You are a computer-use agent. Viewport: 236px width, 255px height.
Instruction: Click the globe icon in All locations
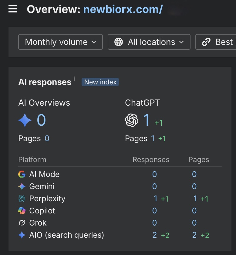click(x=119, y=42)
